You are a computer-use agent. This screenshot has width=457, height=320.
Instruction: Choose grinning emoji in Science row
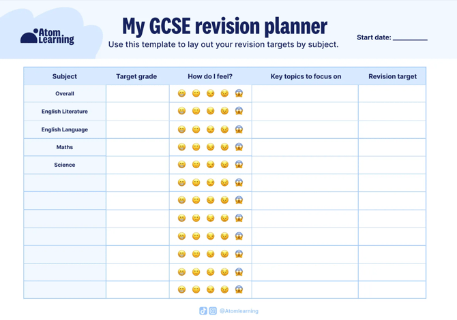click(182, 165)
